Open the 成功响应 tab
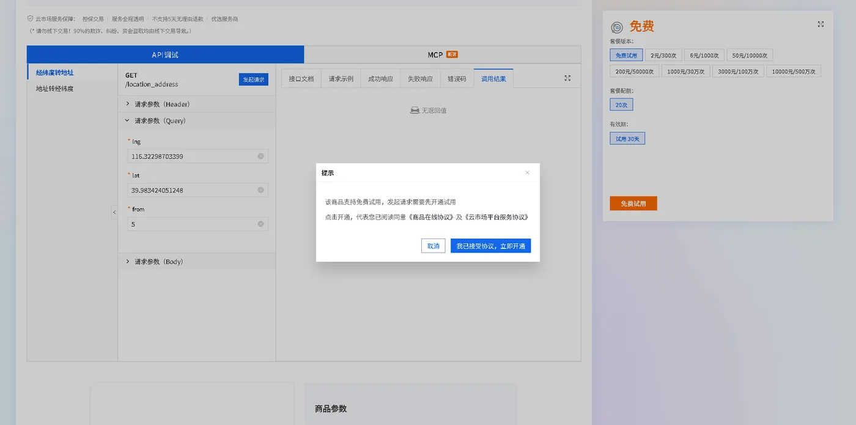Viewport: 856px width, 425px height. tap(380, 79)
